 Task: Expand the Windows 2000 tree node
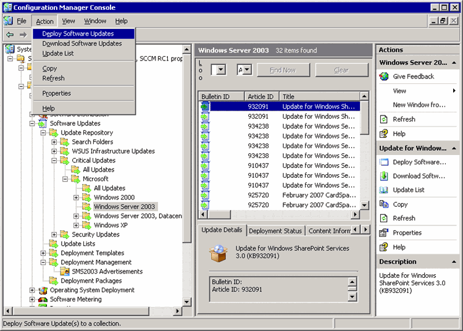tap(76, 198)
